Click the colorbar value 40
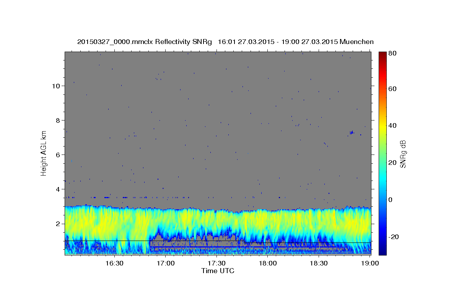The height and width of the screenshot is (306, 459). tap(392, 125)
